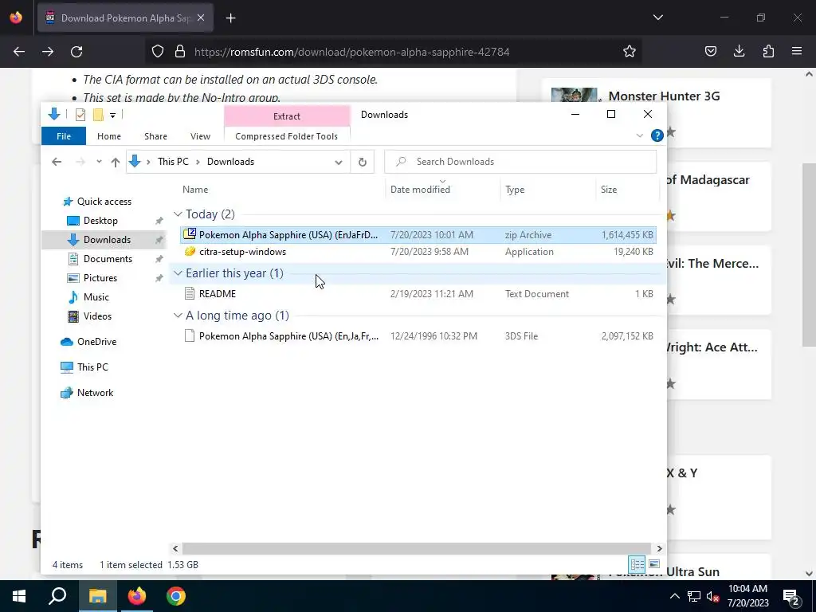Image resolution: width=816 pixels, height=612 pixels.
Task: Click the tracking protection shield icon
Action: 158,51
